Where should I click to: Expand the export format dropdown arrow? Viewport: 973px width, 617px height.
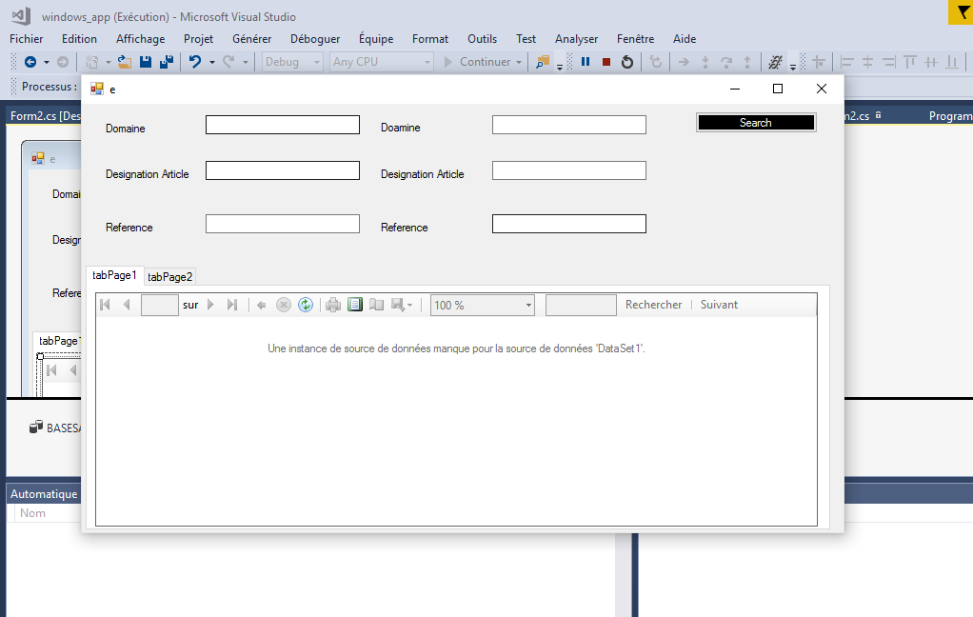408,305
